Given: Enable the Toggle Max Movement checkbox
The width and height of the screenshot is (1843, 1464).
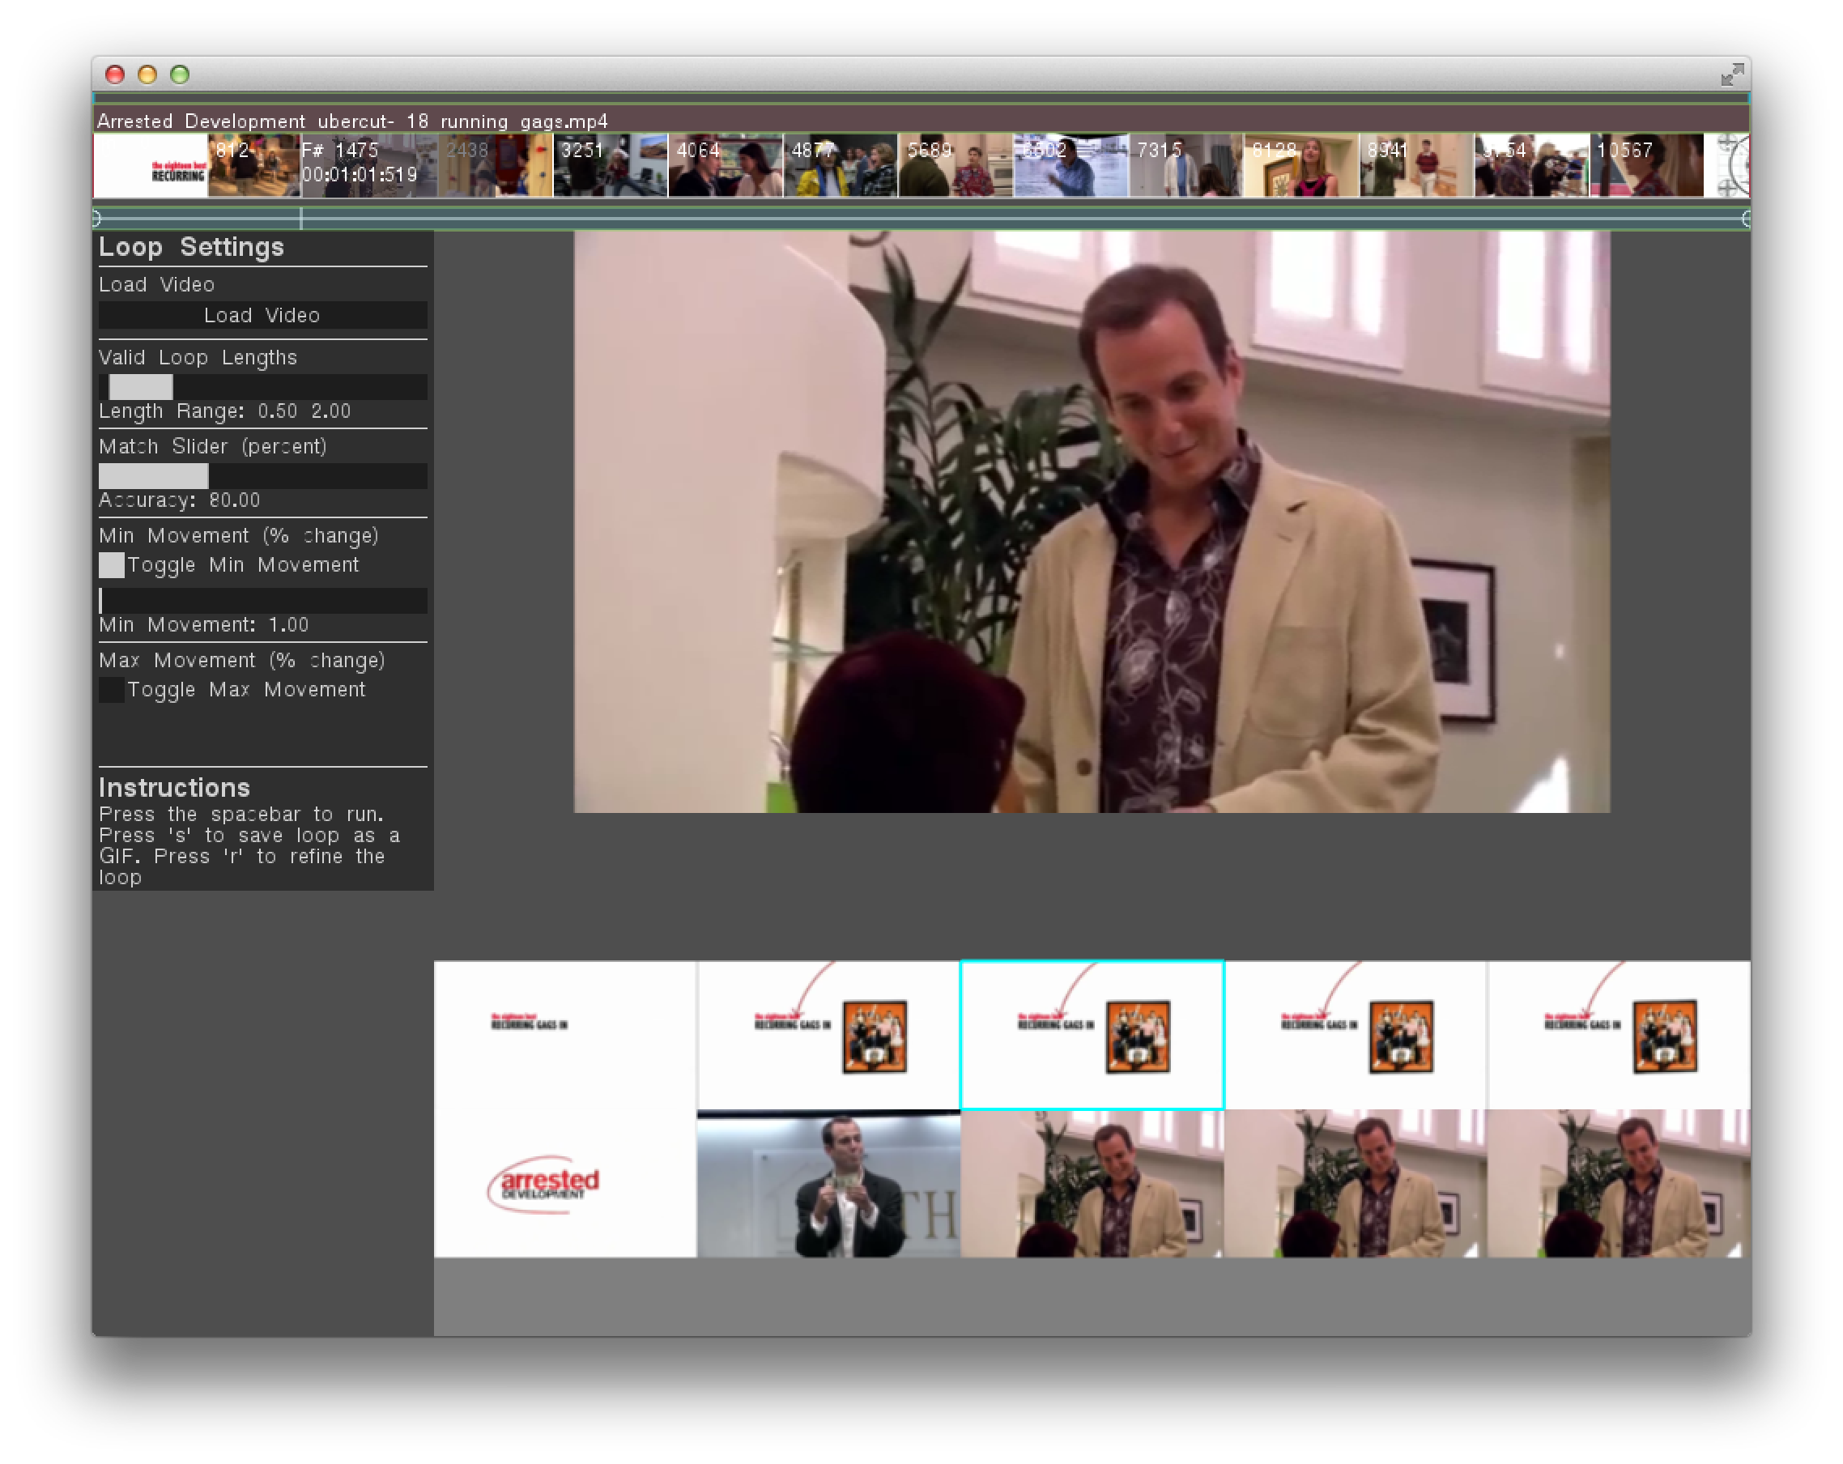Looking at the screenshot, I should tap(111, 690).
